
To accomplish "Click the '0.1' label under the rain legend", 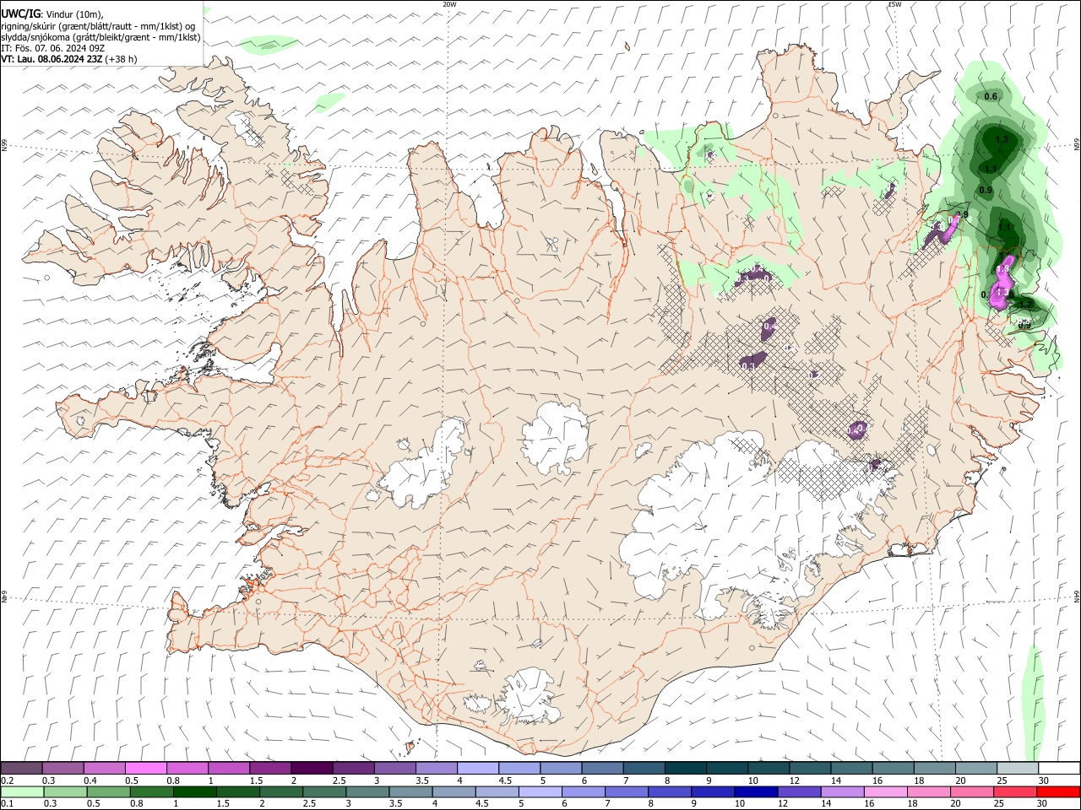I will (8, 804).
